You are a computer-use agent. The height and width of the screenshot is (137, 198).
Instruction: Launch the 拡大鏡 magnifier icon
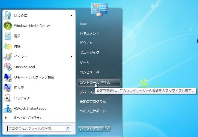(x=8, y=88)
